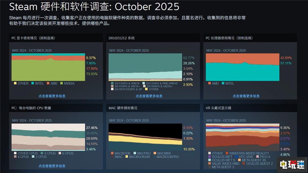Click the DX12GPU & PRE-WIN10 legend swatch
The image size is (308, 173).
point(144,83)
